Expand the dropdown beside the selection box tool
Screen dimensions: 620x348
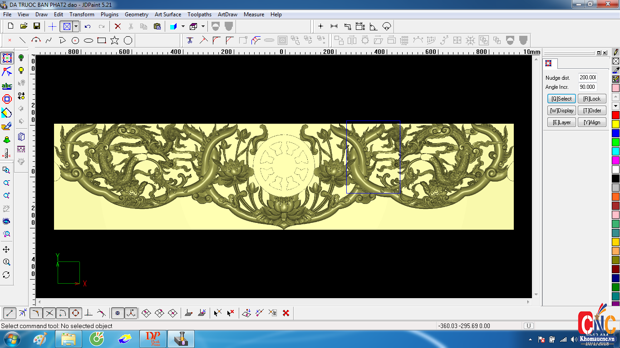(76, 26)
